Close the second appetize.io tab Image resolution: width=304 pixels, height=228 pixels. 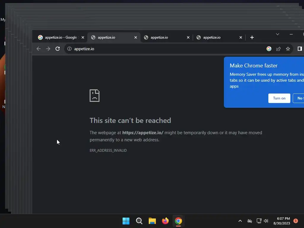[135, 37]
